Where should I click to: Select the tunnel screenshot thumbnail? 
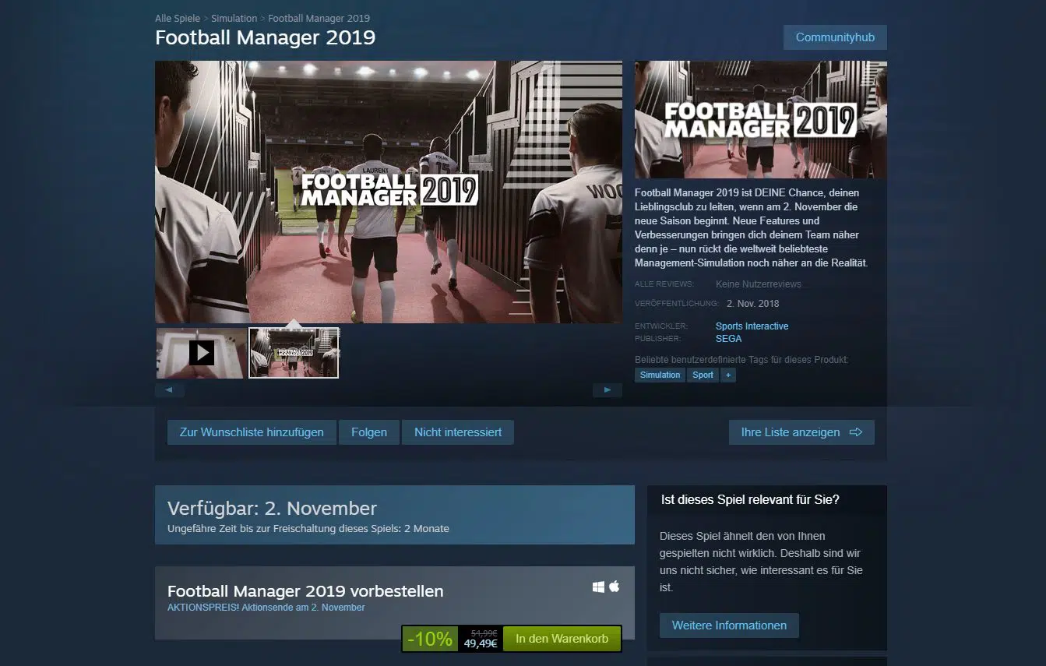[x=294, y=353]
